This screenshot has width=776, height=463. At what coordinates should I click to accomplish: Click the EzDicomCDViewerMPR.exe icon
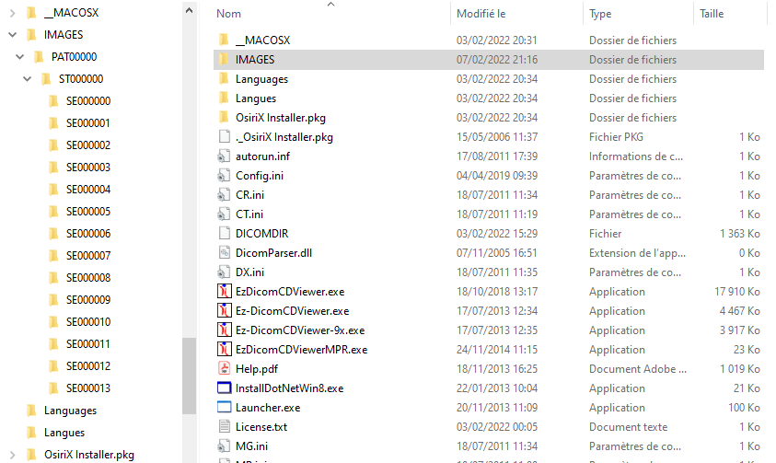click(225, 349)
